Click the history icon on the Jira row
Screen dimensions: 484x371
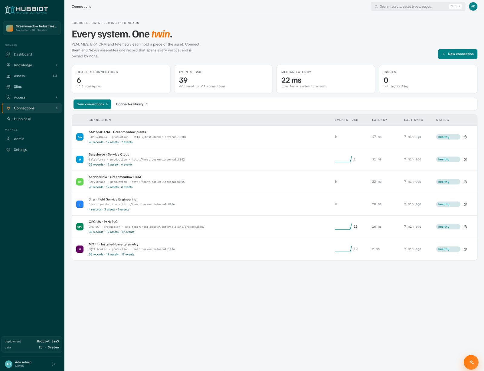coord(465,204)
